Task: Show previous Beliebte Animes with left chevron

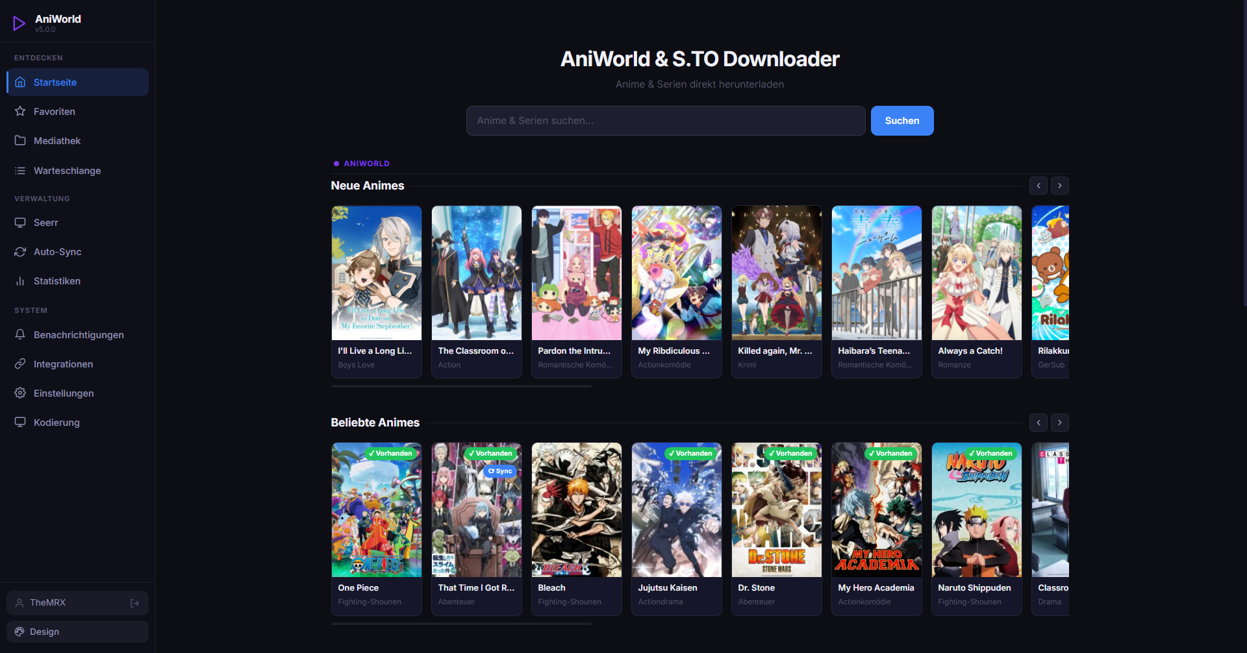Action: click(1039, 423)
